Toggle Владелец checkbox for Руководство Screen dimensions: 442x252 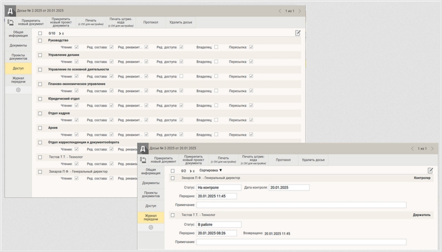[216, 47]
